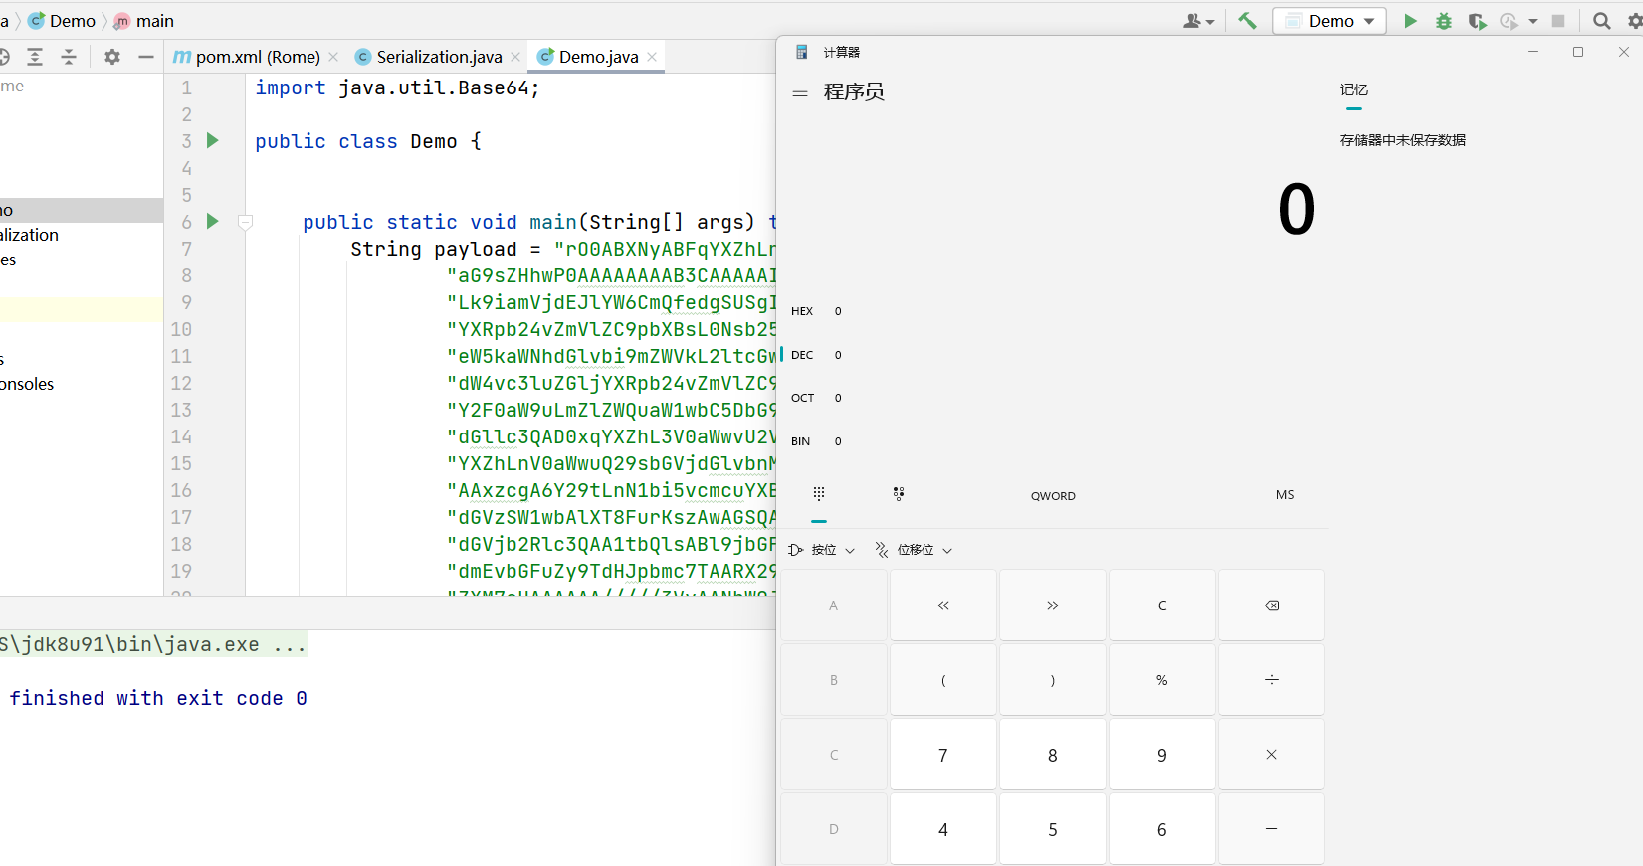The width and height of the screenshot is (1643, 866).
Task: Start debugging with the bug icon
Action: pos(1443,21)
